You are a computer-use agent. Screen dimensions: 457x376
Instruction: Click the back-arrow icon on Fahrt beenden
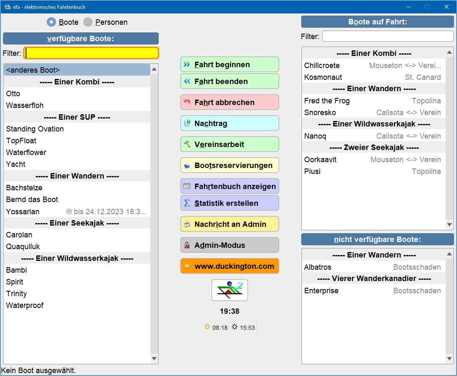(187, 82)
